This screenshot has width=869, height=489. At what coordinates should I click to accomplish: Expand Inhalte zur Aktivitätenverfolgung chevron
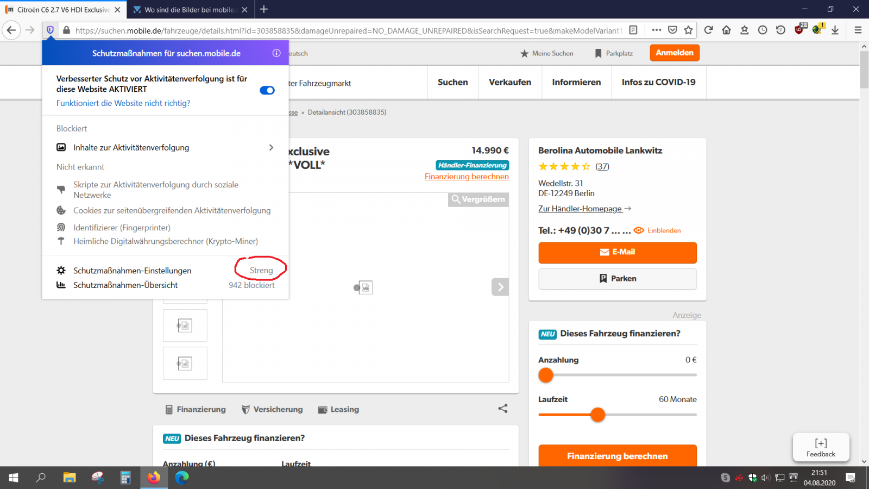tap(271, 148)
